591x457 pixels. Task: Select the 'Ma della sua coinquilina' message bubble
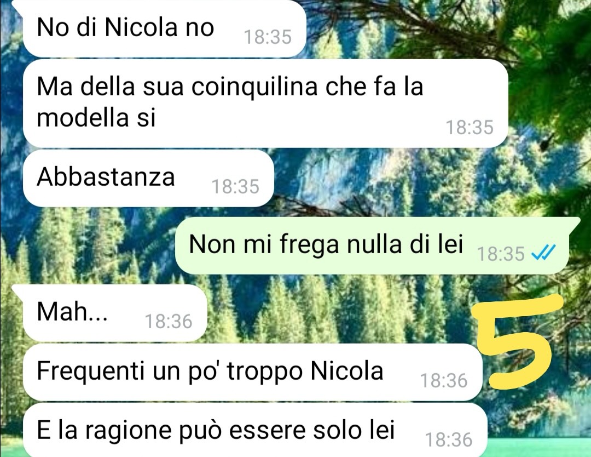[265, 103]
